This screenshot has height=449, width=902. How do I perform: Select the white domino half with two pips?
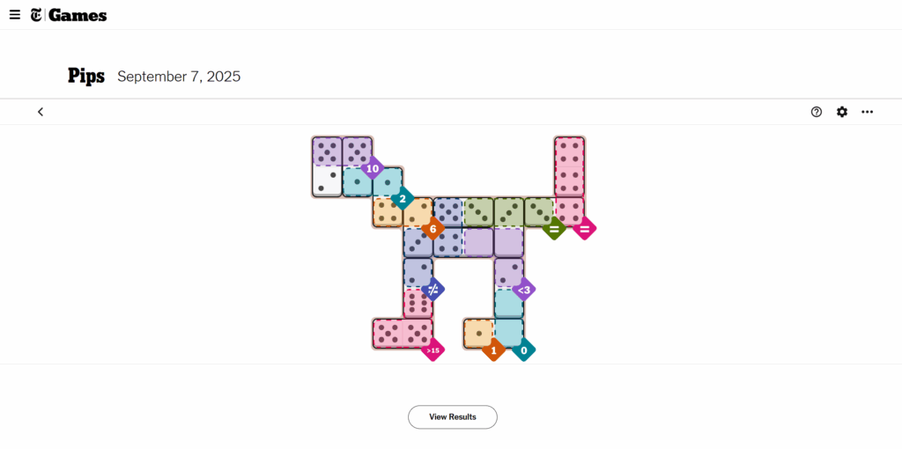[x=327, y=181]
